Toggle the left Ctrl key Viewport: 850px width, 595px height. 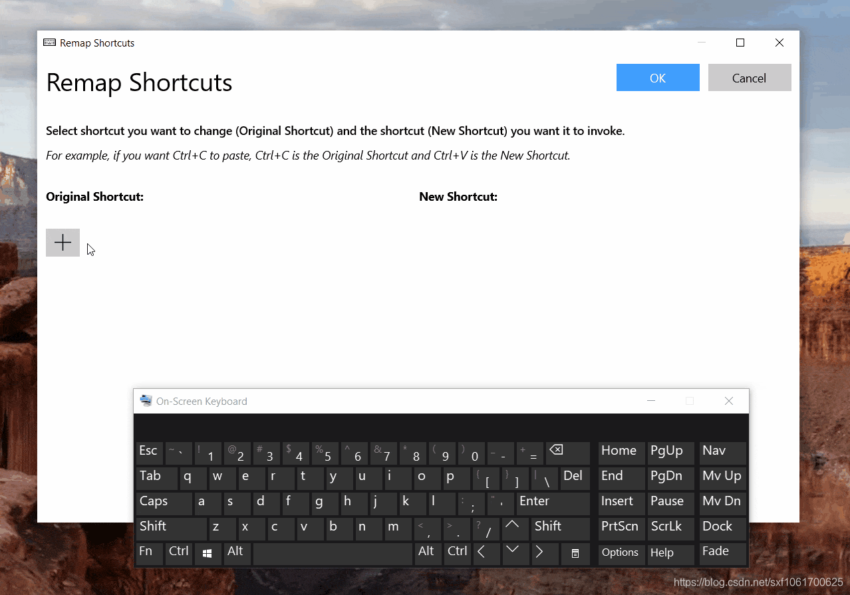pyautogui.click(x=179, y=553)
